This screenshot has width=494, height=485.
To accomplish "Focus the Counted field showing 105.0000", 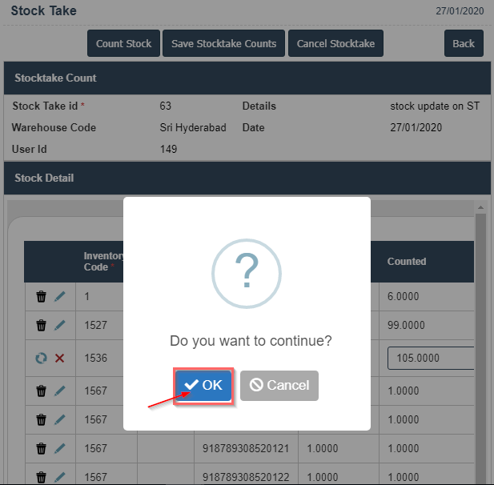I will pyautogui.click(x=430, y=358).
